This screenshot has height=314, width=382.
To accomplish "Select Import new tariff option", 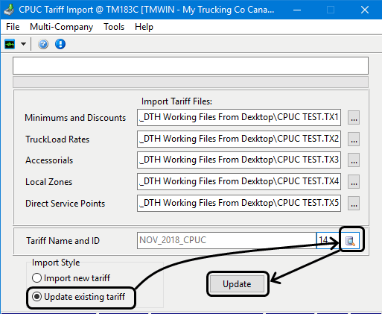I will (71, 278).
